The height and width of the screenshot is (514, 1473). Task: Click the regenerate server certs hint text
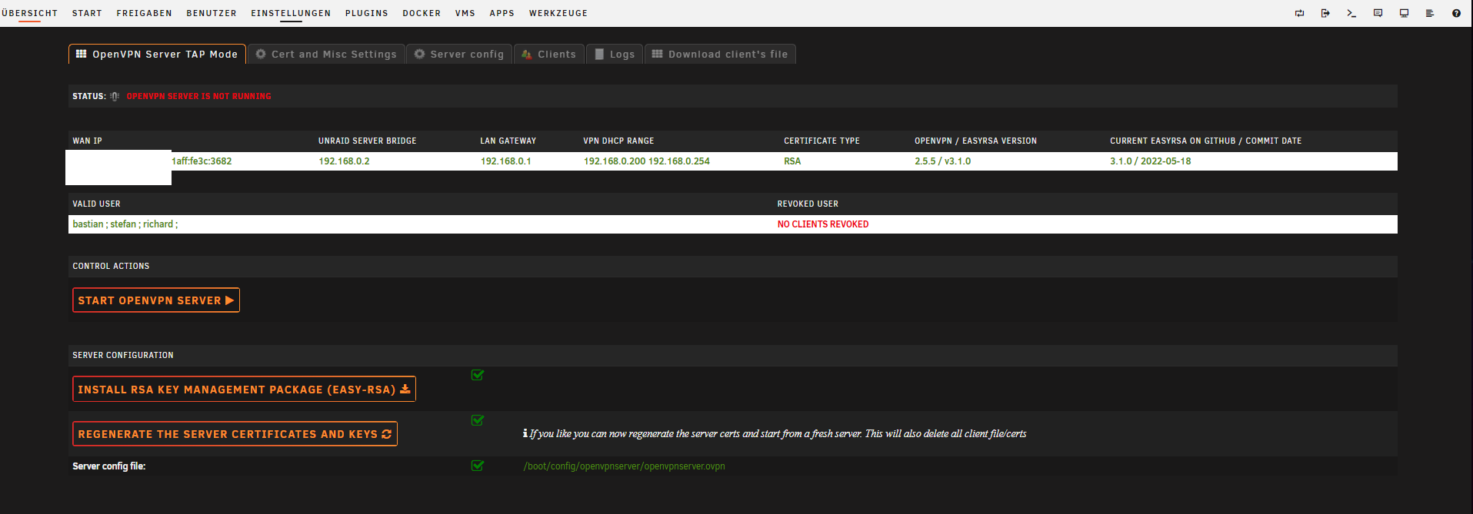pyautogui.click(x=778, y=434)
